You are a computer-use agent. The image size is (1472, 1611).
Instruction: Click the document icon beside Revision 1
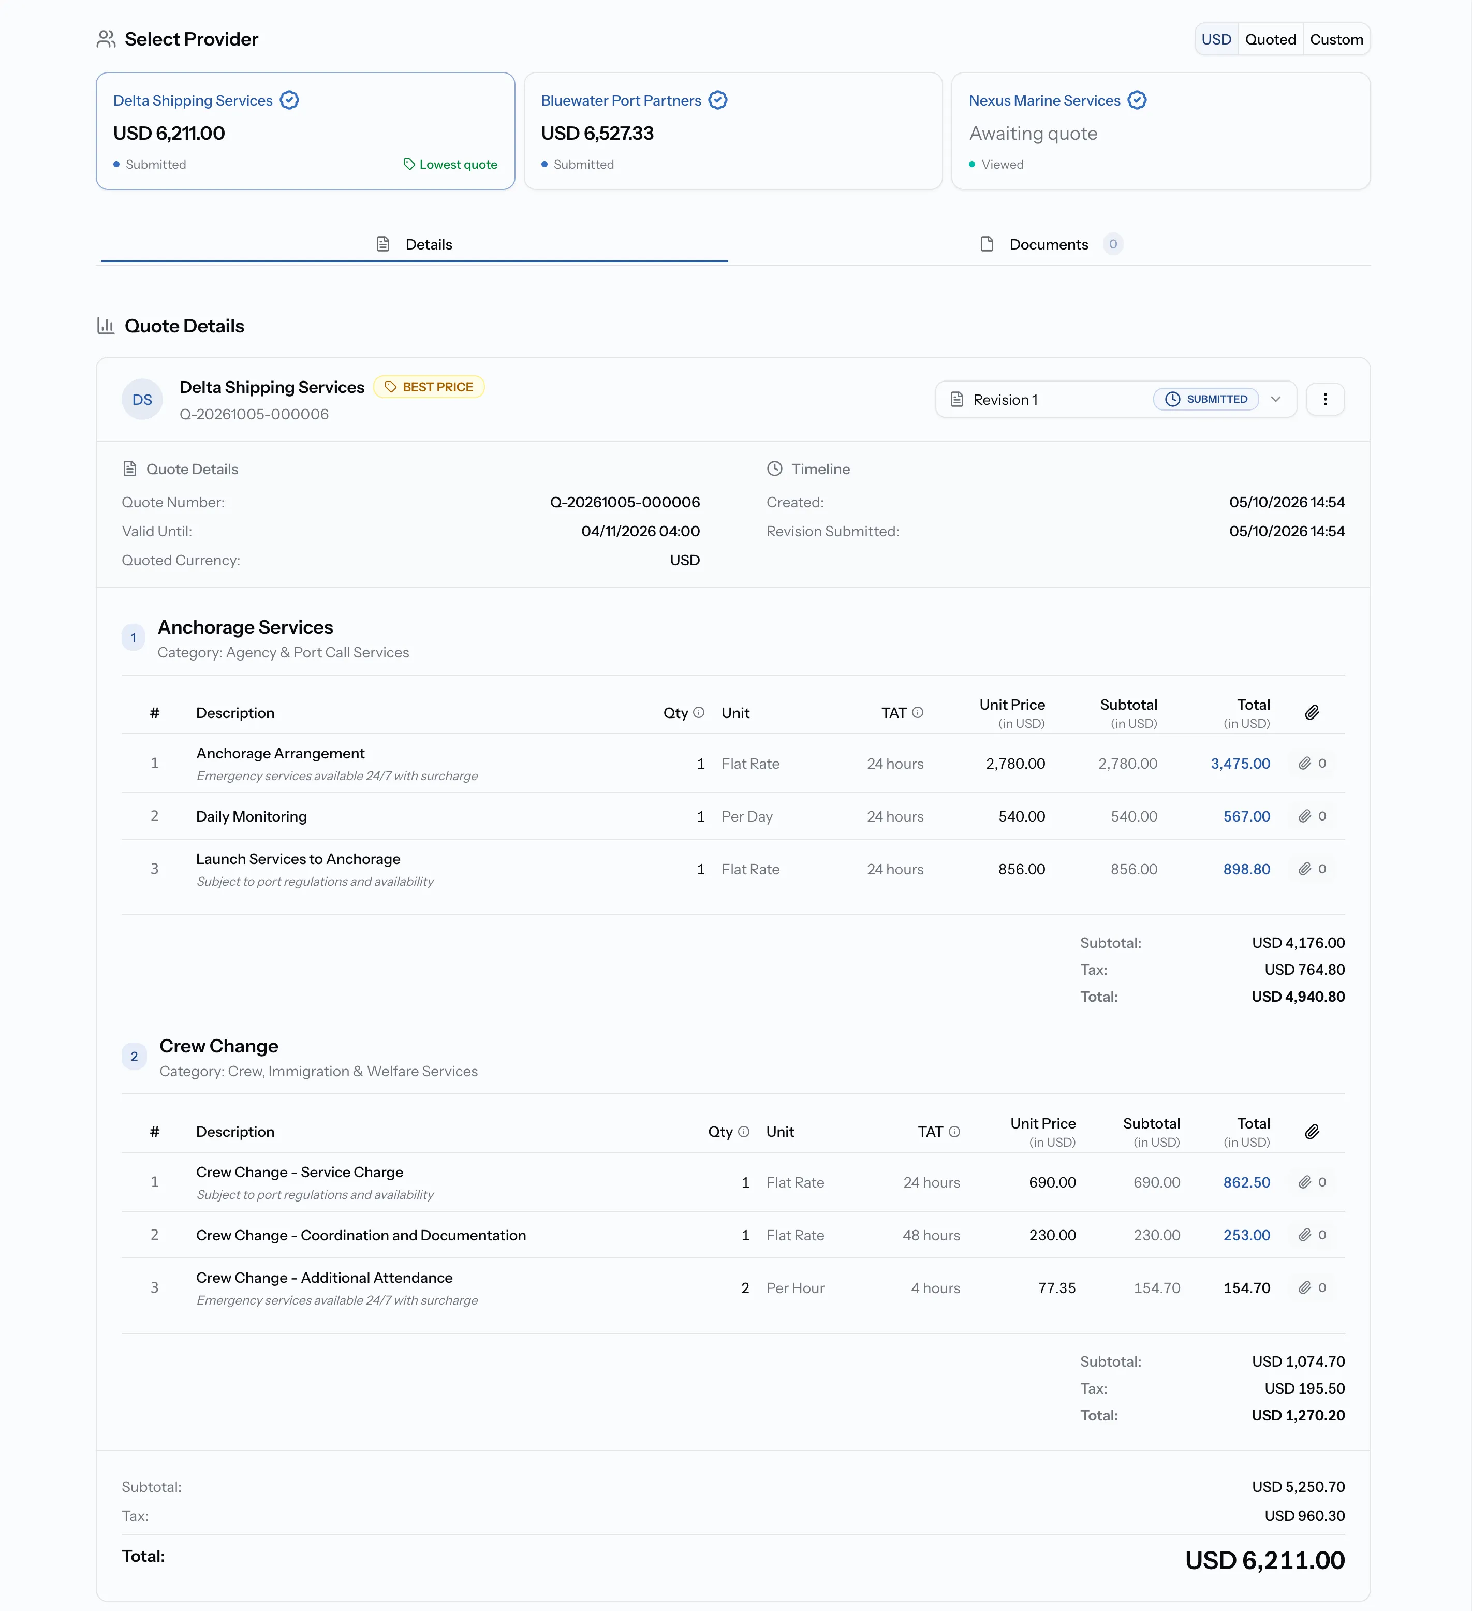[956, 399]
